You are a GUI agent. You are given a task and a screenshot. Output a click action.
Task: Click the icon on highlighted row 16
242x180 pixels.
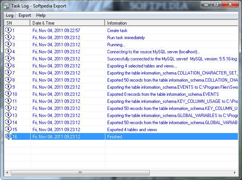pyautogui.click(x=8, y=136)
